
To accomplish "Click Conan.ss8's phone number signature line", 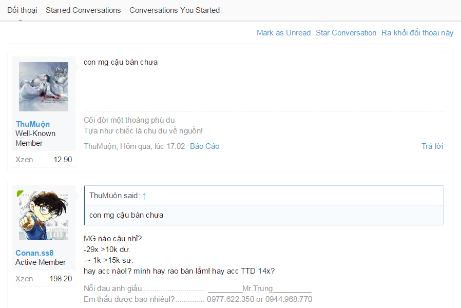I will (198, 299).
